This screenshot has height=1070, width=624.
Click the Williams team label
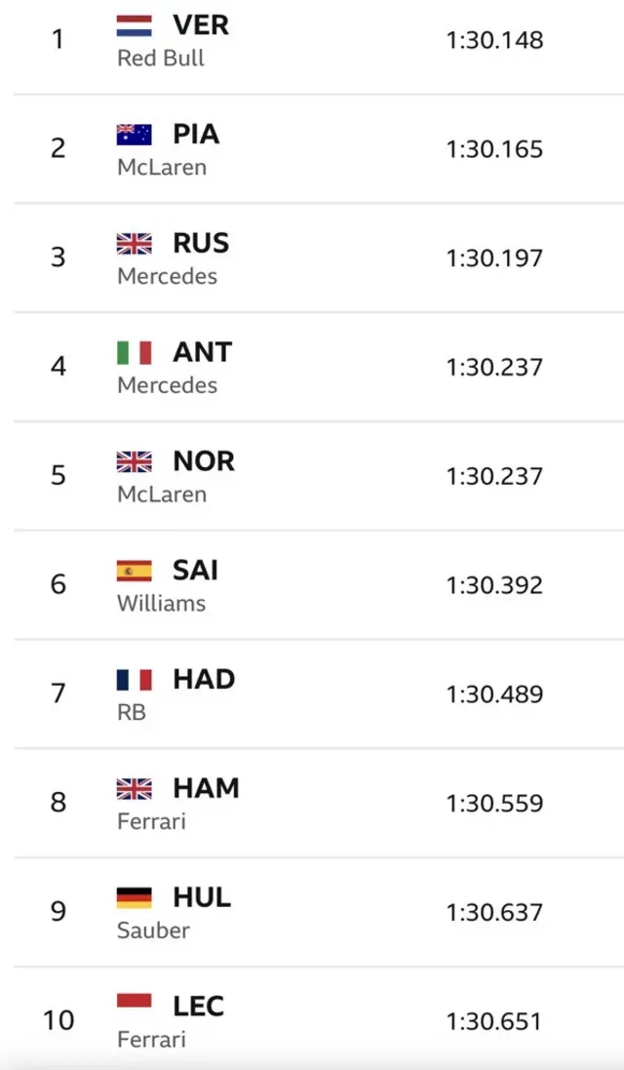coord(161,604)
